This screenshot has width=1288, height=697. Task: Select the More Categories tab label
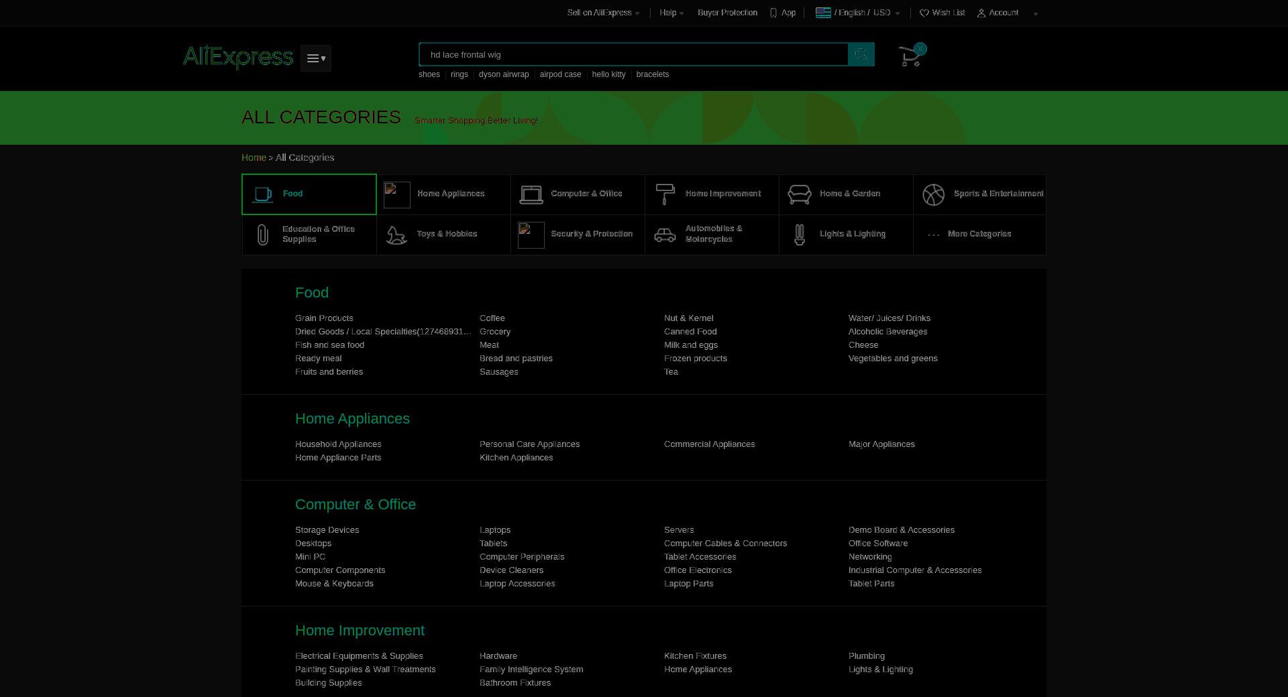979,234
